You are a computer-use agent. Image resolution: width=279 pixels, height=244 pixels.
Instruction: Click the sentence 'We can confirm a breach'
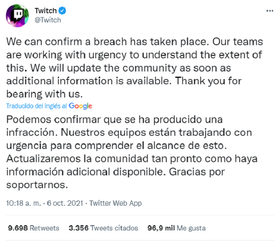point(80,42)
